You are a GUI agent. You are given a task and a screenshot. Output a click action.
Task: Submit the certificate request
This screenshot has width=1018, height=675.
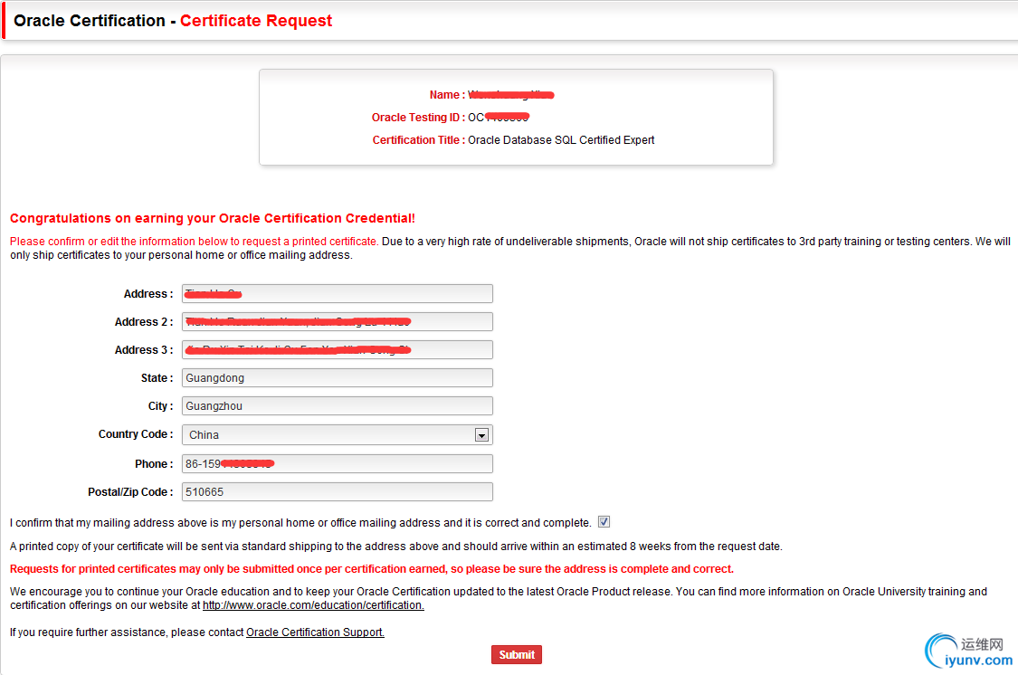[x=516, y=655]
